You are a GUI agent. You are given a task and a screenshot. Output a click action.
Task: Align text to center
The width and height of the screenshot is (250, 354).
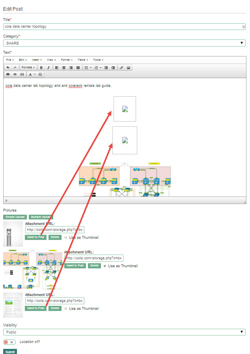click(x=64, y=67)
